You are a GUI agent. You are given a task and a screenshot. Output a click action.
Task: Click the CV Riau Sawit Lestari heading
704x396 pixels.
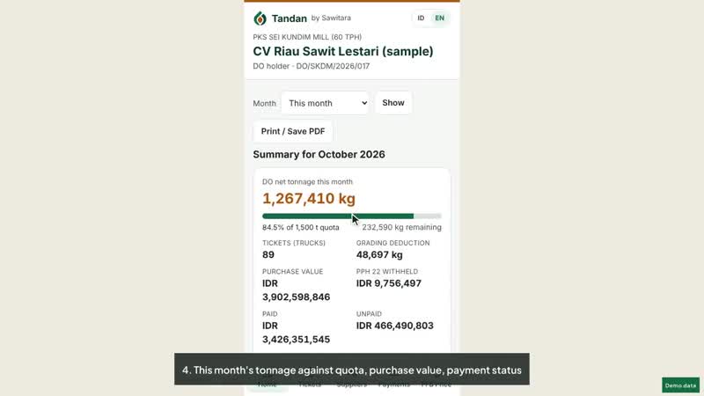point(343,51)
